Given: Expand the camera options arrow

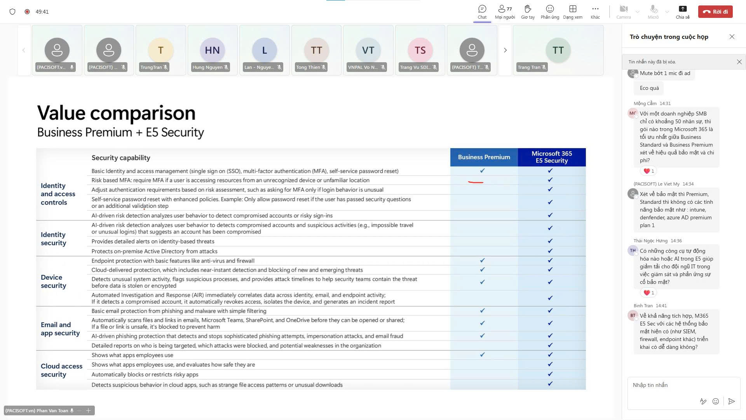Looking at the screenshot, I should click(638, 12).
